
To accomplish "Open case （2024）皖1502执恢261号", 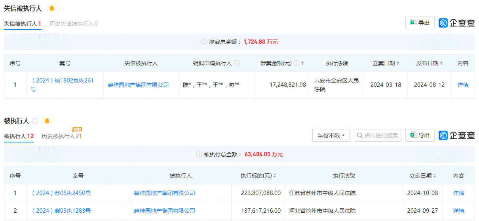I will point(63,85).
